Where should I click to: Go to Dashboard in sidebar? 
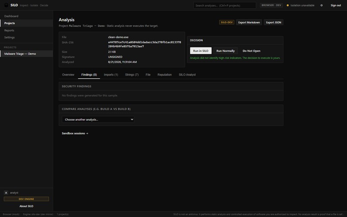[26, 16]
